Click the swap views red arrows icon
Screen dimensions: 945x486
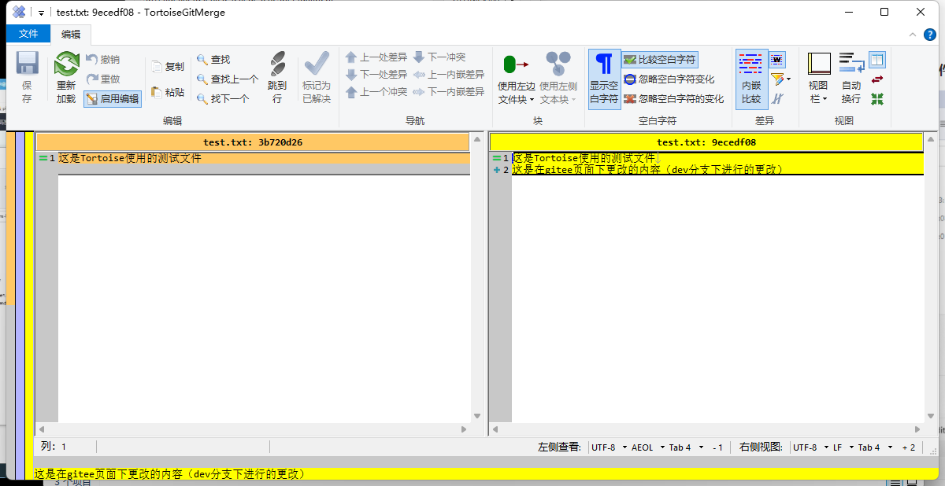(877, 79)
